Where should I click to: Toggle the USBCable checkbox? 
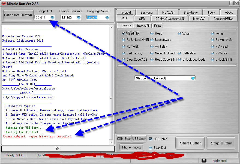coord(151,139)
